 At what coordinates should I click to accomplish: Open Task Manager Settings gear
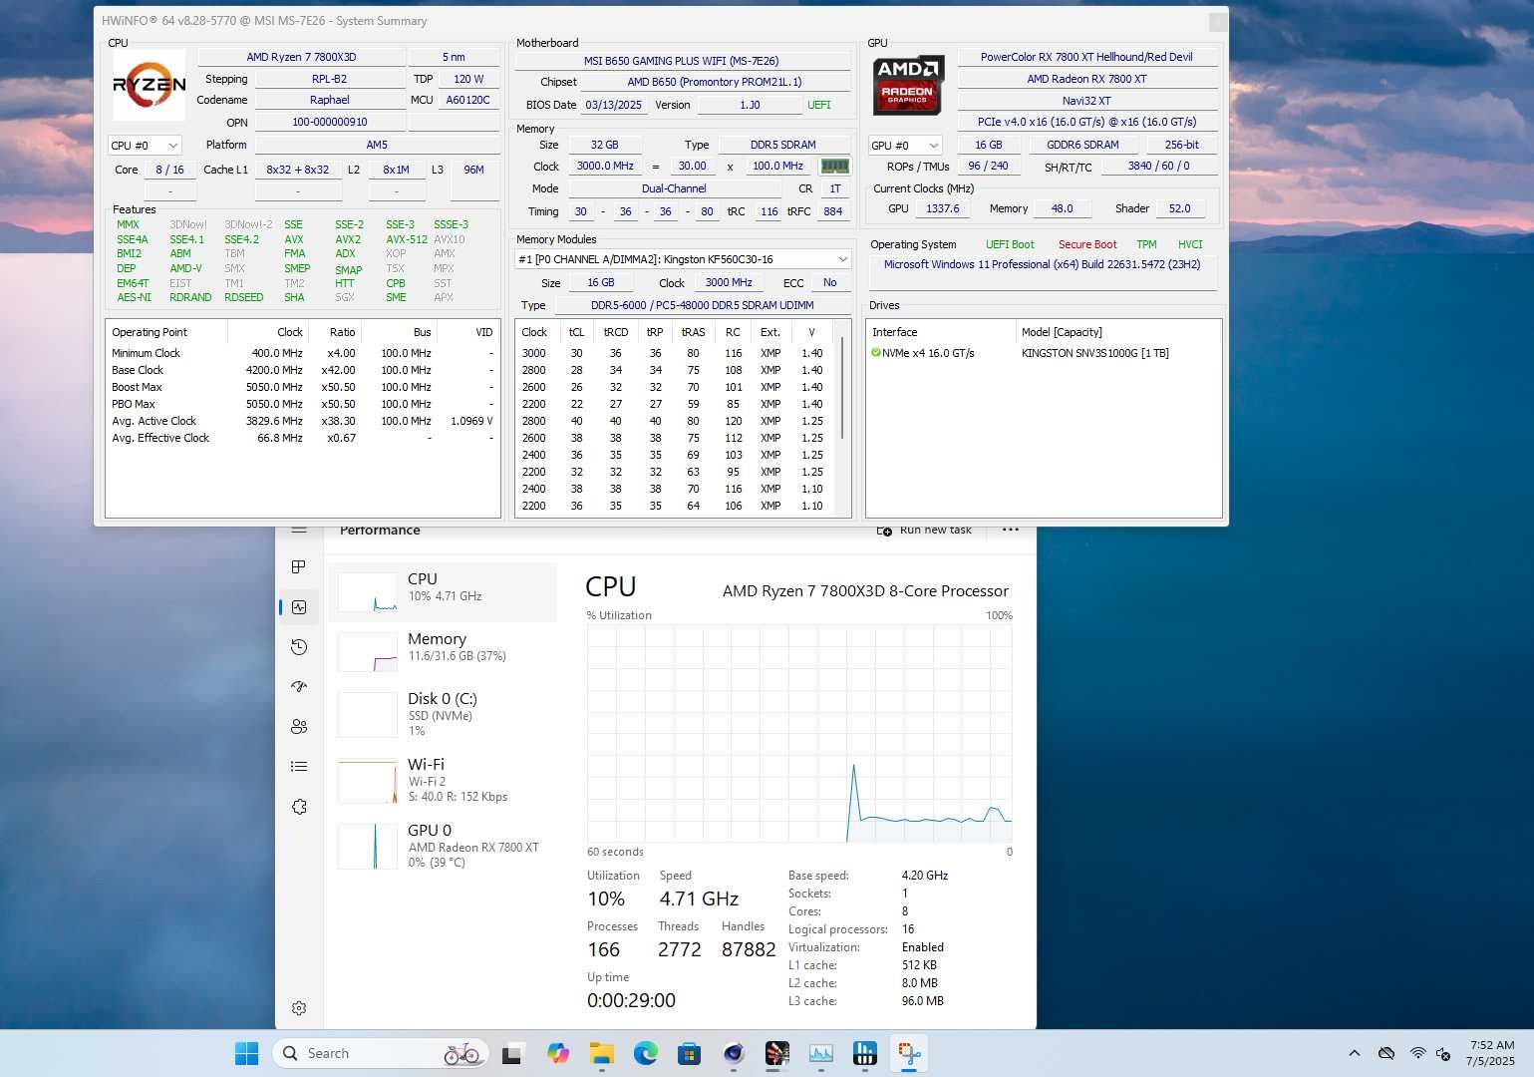(x=298, y=1008)
